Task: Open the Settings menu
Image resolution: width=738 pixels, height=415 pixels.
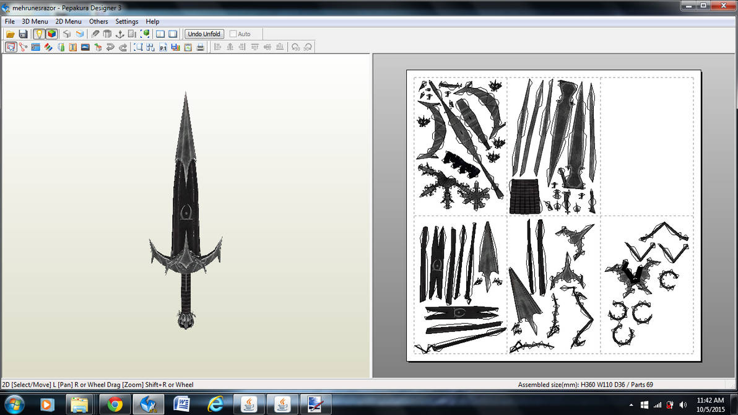Action: coord(126,21)
